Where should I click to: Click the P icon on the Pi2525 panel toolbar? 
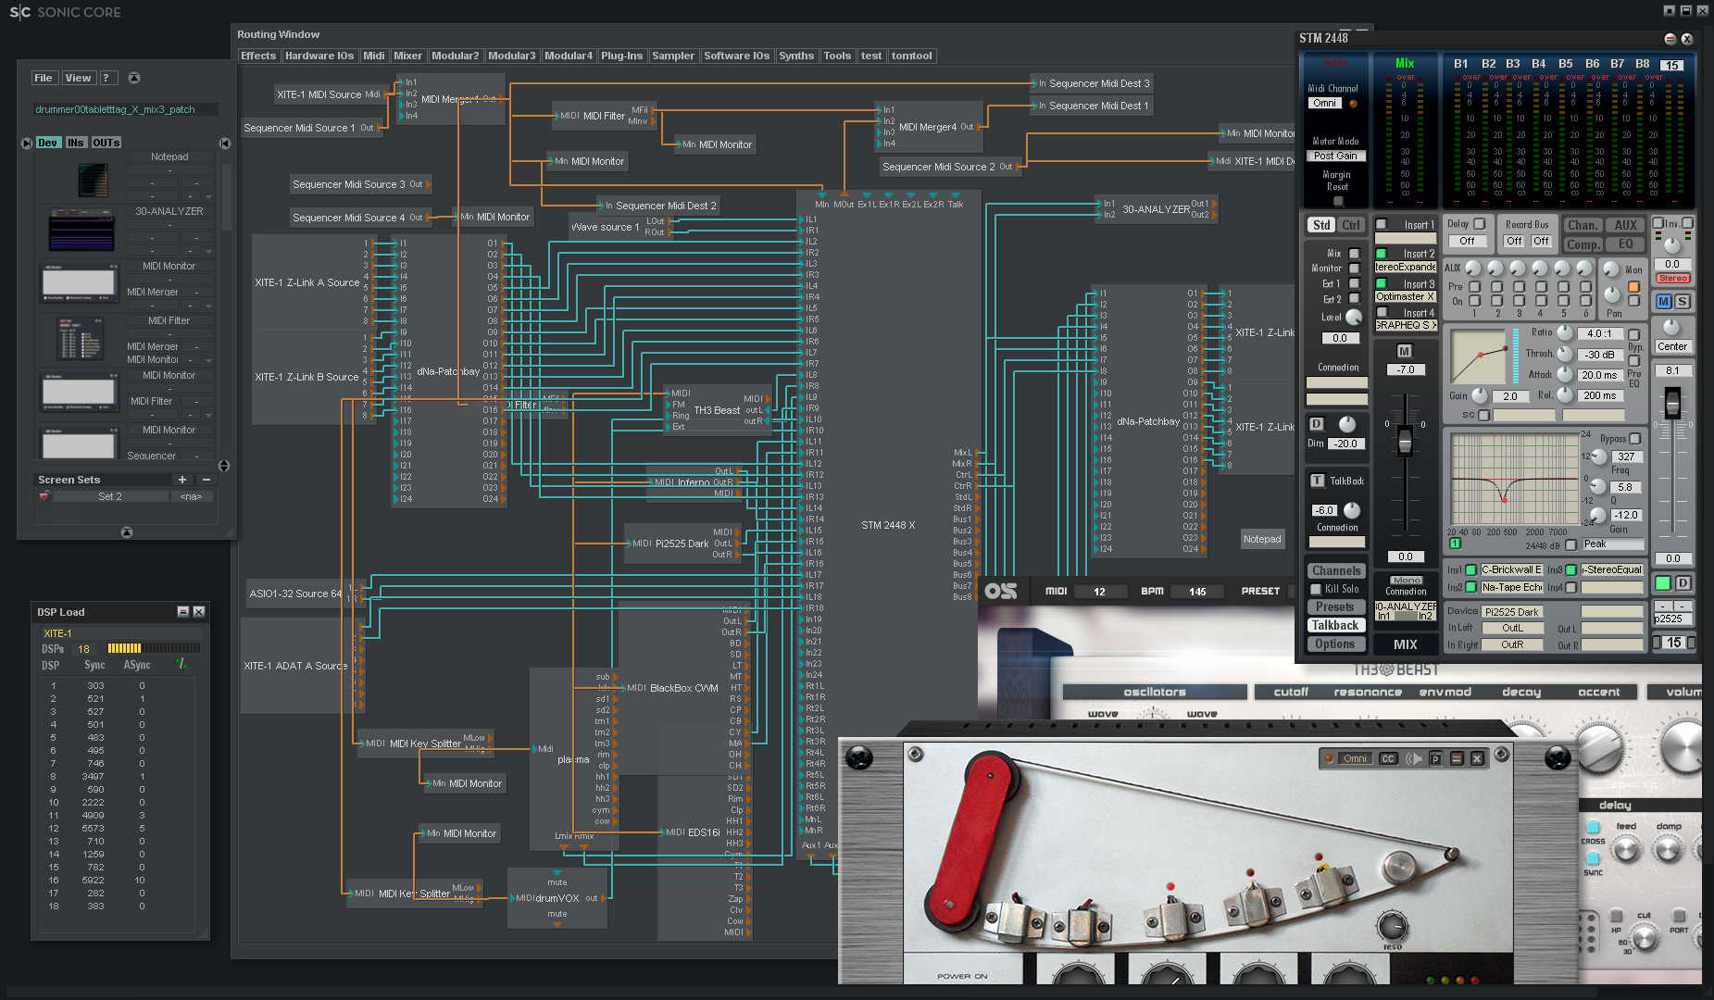[1435, 758]
